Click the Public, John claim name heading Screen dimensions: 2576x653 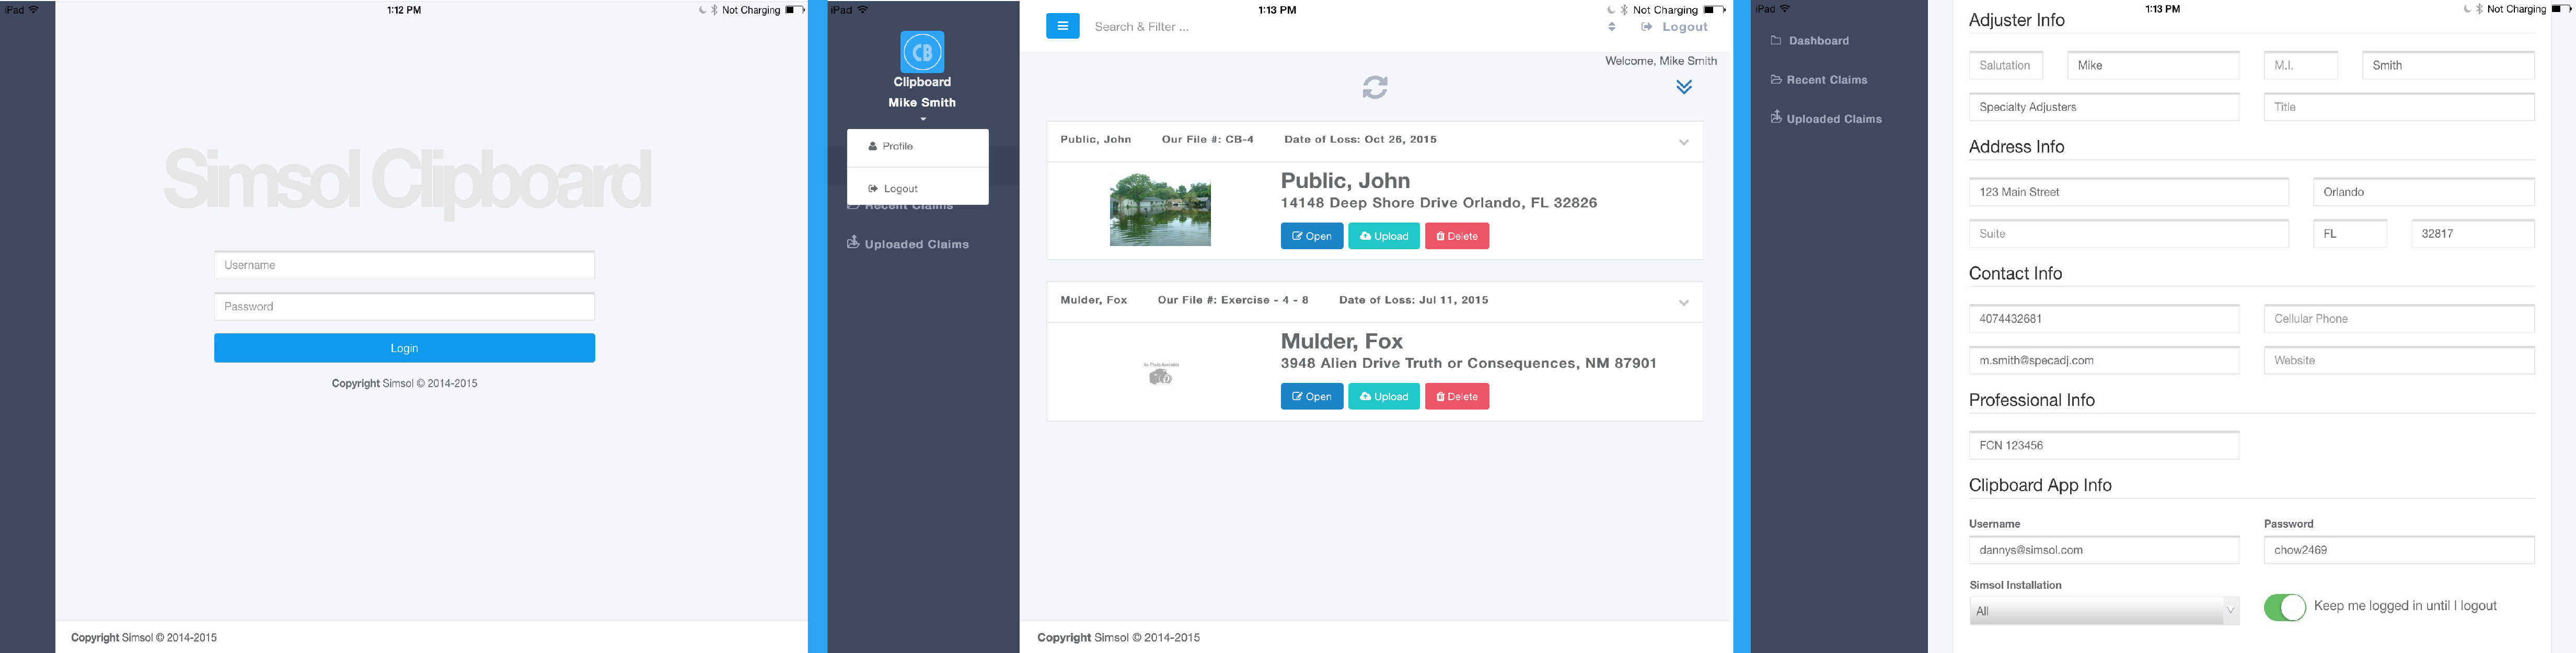pos(1345,181)
